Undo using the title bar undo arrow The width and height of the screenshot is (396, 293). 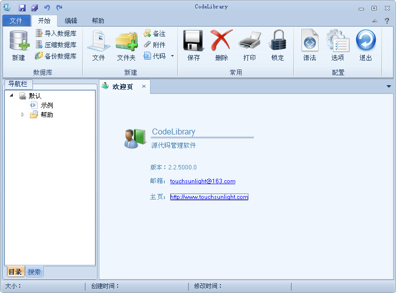[47, 8]
